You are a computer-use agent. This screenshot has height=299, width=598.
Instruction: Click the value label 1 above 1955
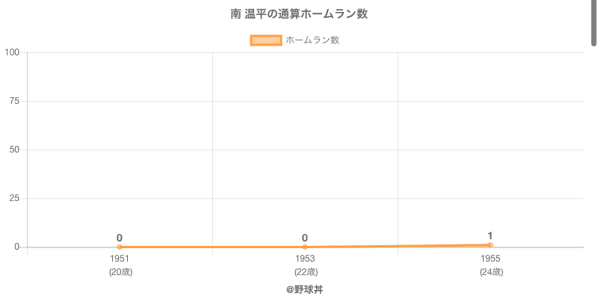coord(490,235)
